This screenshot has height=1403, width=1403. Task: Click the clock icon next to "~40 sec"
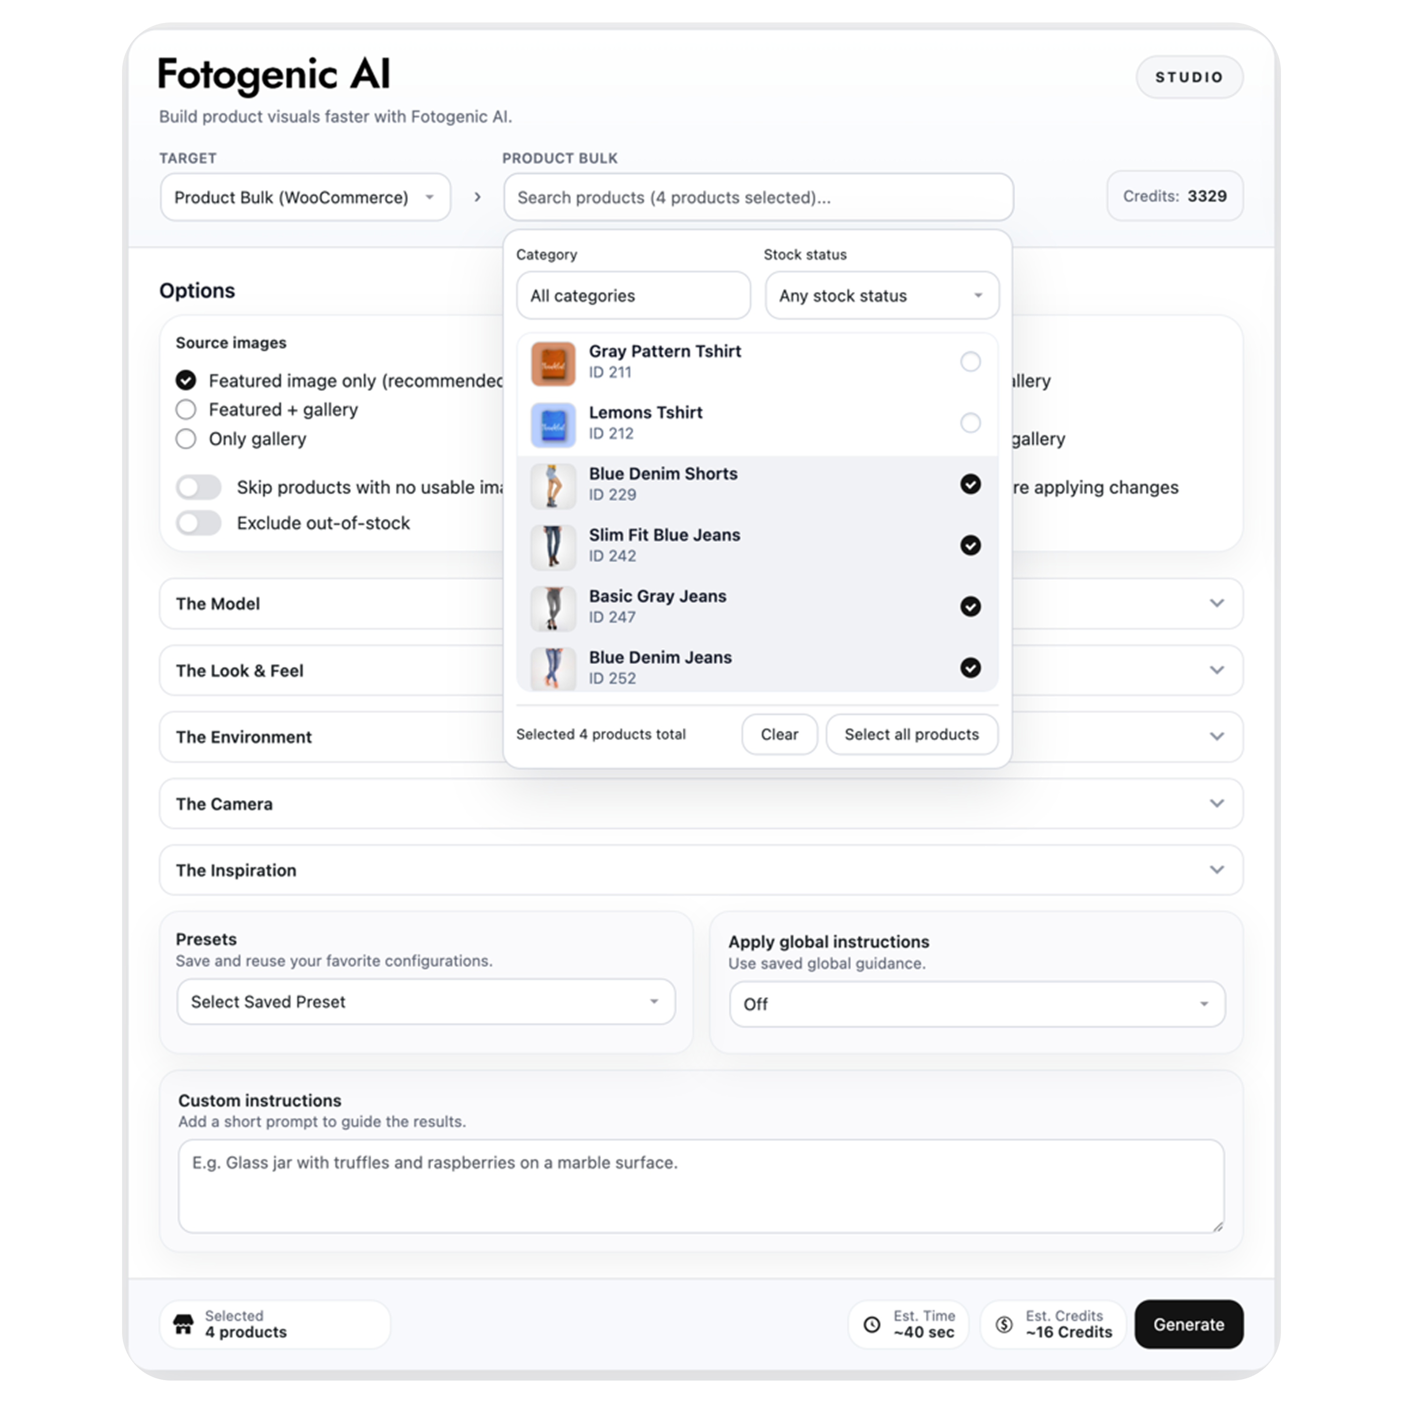pyautogui.click(x=872, y=1324)
